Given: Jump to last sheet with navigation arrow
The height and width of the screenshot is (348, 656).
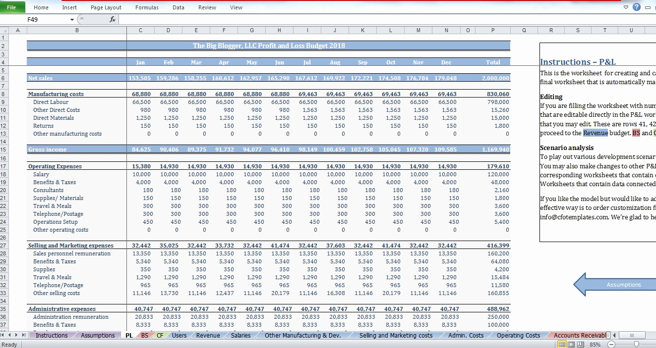Looking at the screenshot, I should [x=25, y=336].
